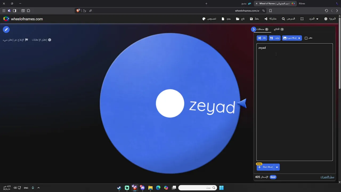
Task: Toggle the متقدم advanced checkbox
Action: 306,38
